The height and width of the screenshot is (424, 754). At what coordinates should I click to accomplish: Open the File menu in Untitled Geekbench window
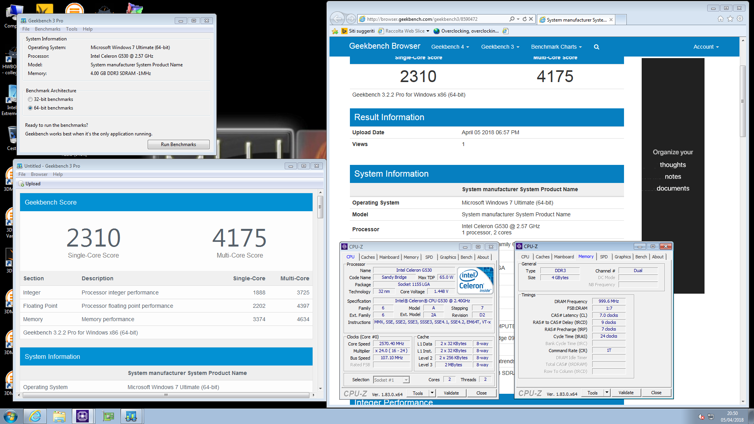point(22,174)
